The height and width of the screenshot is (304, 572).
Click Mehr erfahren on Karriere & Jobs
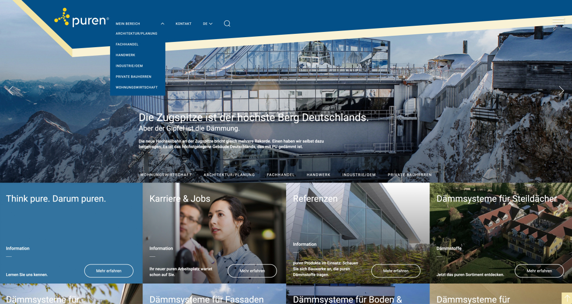coord(252,271)
